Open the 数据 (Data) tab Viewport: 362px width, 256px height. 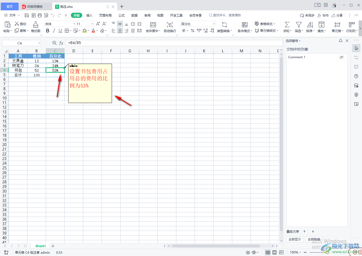[x=134, y=15]
